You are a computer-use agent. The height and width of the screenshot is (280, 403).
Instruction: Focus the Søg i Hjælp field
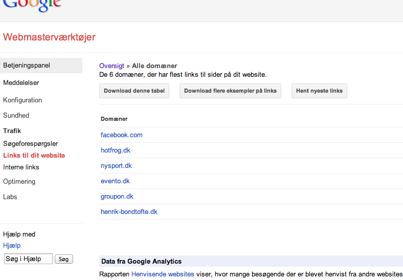[x=28, y=259]
